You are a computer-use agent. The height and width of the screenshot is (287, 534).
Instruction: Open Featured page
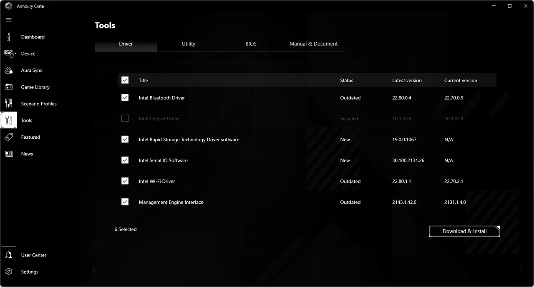tap(30, 137)
